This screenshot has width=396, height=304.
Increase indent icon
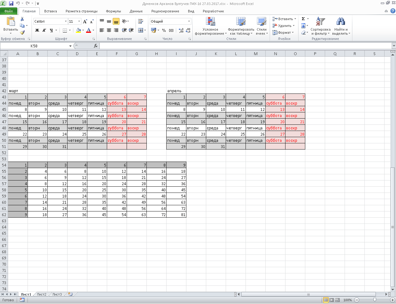tap(131, 30)
